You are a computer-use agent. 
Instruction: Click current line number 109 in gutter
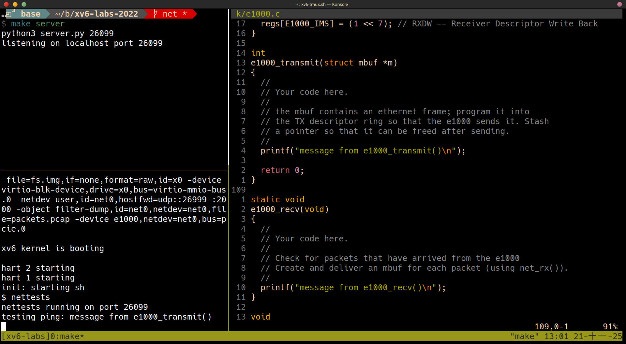point(239,190)
